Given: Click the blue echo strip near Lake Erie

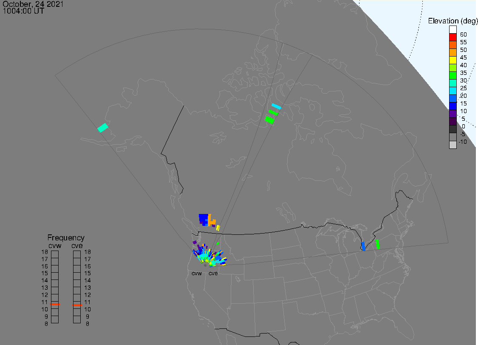Looking at the screenshot, I should point(363,246).
